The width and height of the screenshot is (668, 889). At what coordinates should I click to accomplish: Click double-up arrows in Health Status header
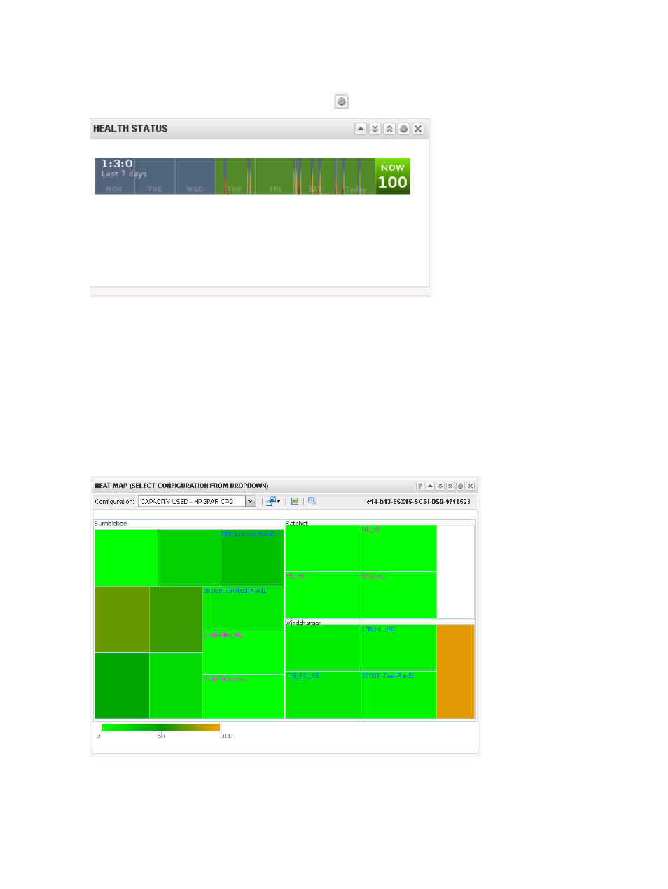click(389, 129)
